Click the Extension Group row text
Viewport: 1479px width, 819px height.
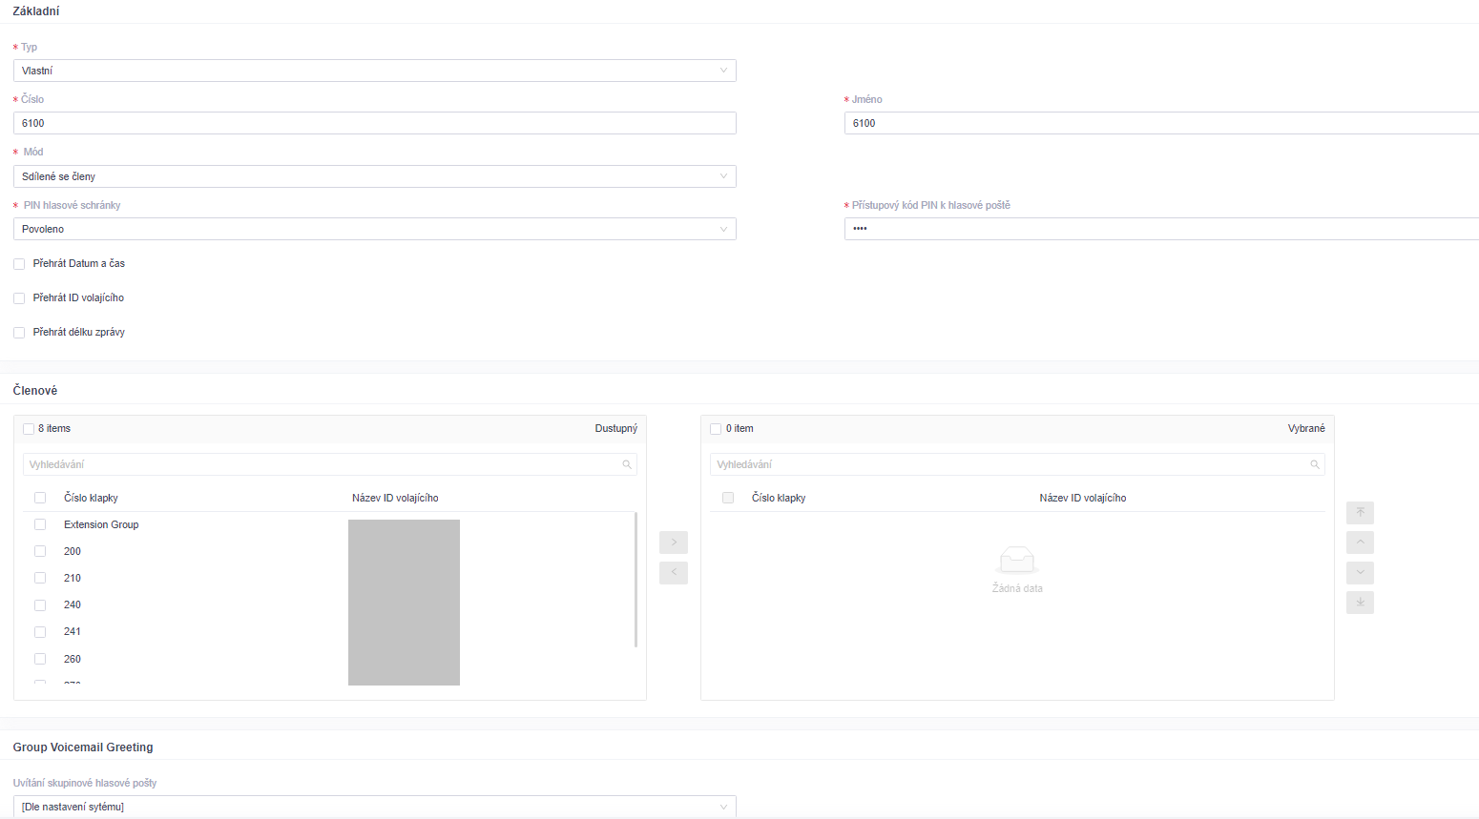101,524
